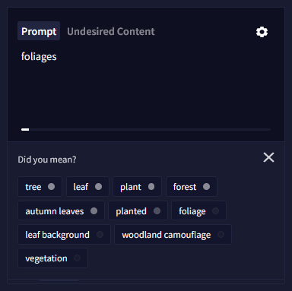292x291 pixels.
Task: Pick the vegetation suggestion tag
Action: 52,258
